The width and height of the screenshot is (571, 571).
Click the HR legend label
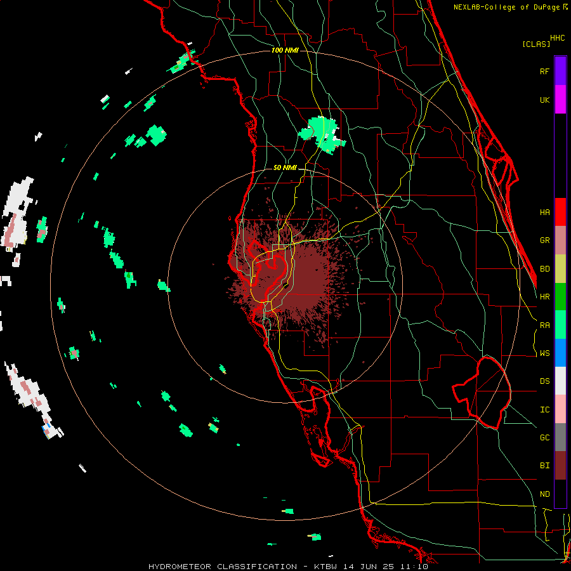point(544,297)
